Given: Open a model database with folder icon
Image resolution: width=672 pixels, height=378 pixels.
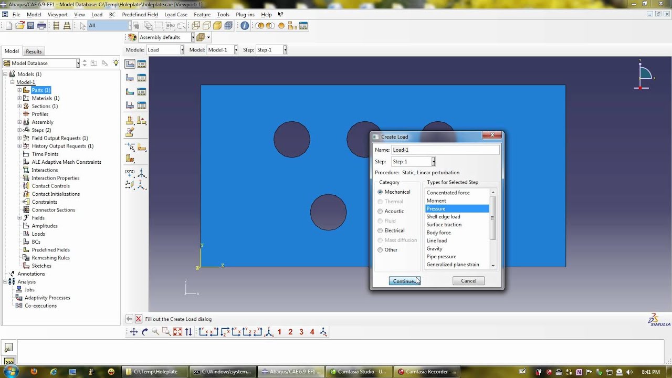Looking at the screenshot, I should pyautogui.click(x=20, y=26).
